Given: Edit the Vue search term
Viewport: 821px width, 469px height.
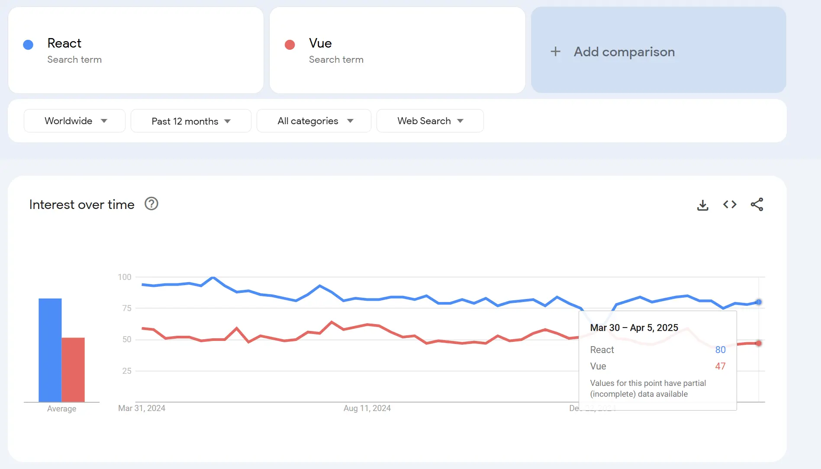Looking at the screenshot, I should [x=320, y=43].
